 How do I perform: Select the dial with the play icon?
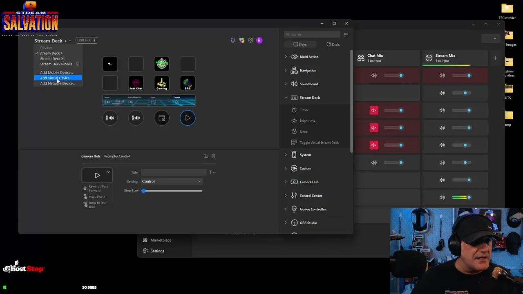point(188,118)
